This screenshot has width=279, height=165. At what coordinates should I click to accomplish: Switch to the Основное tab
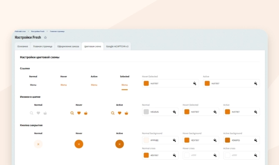22,47
